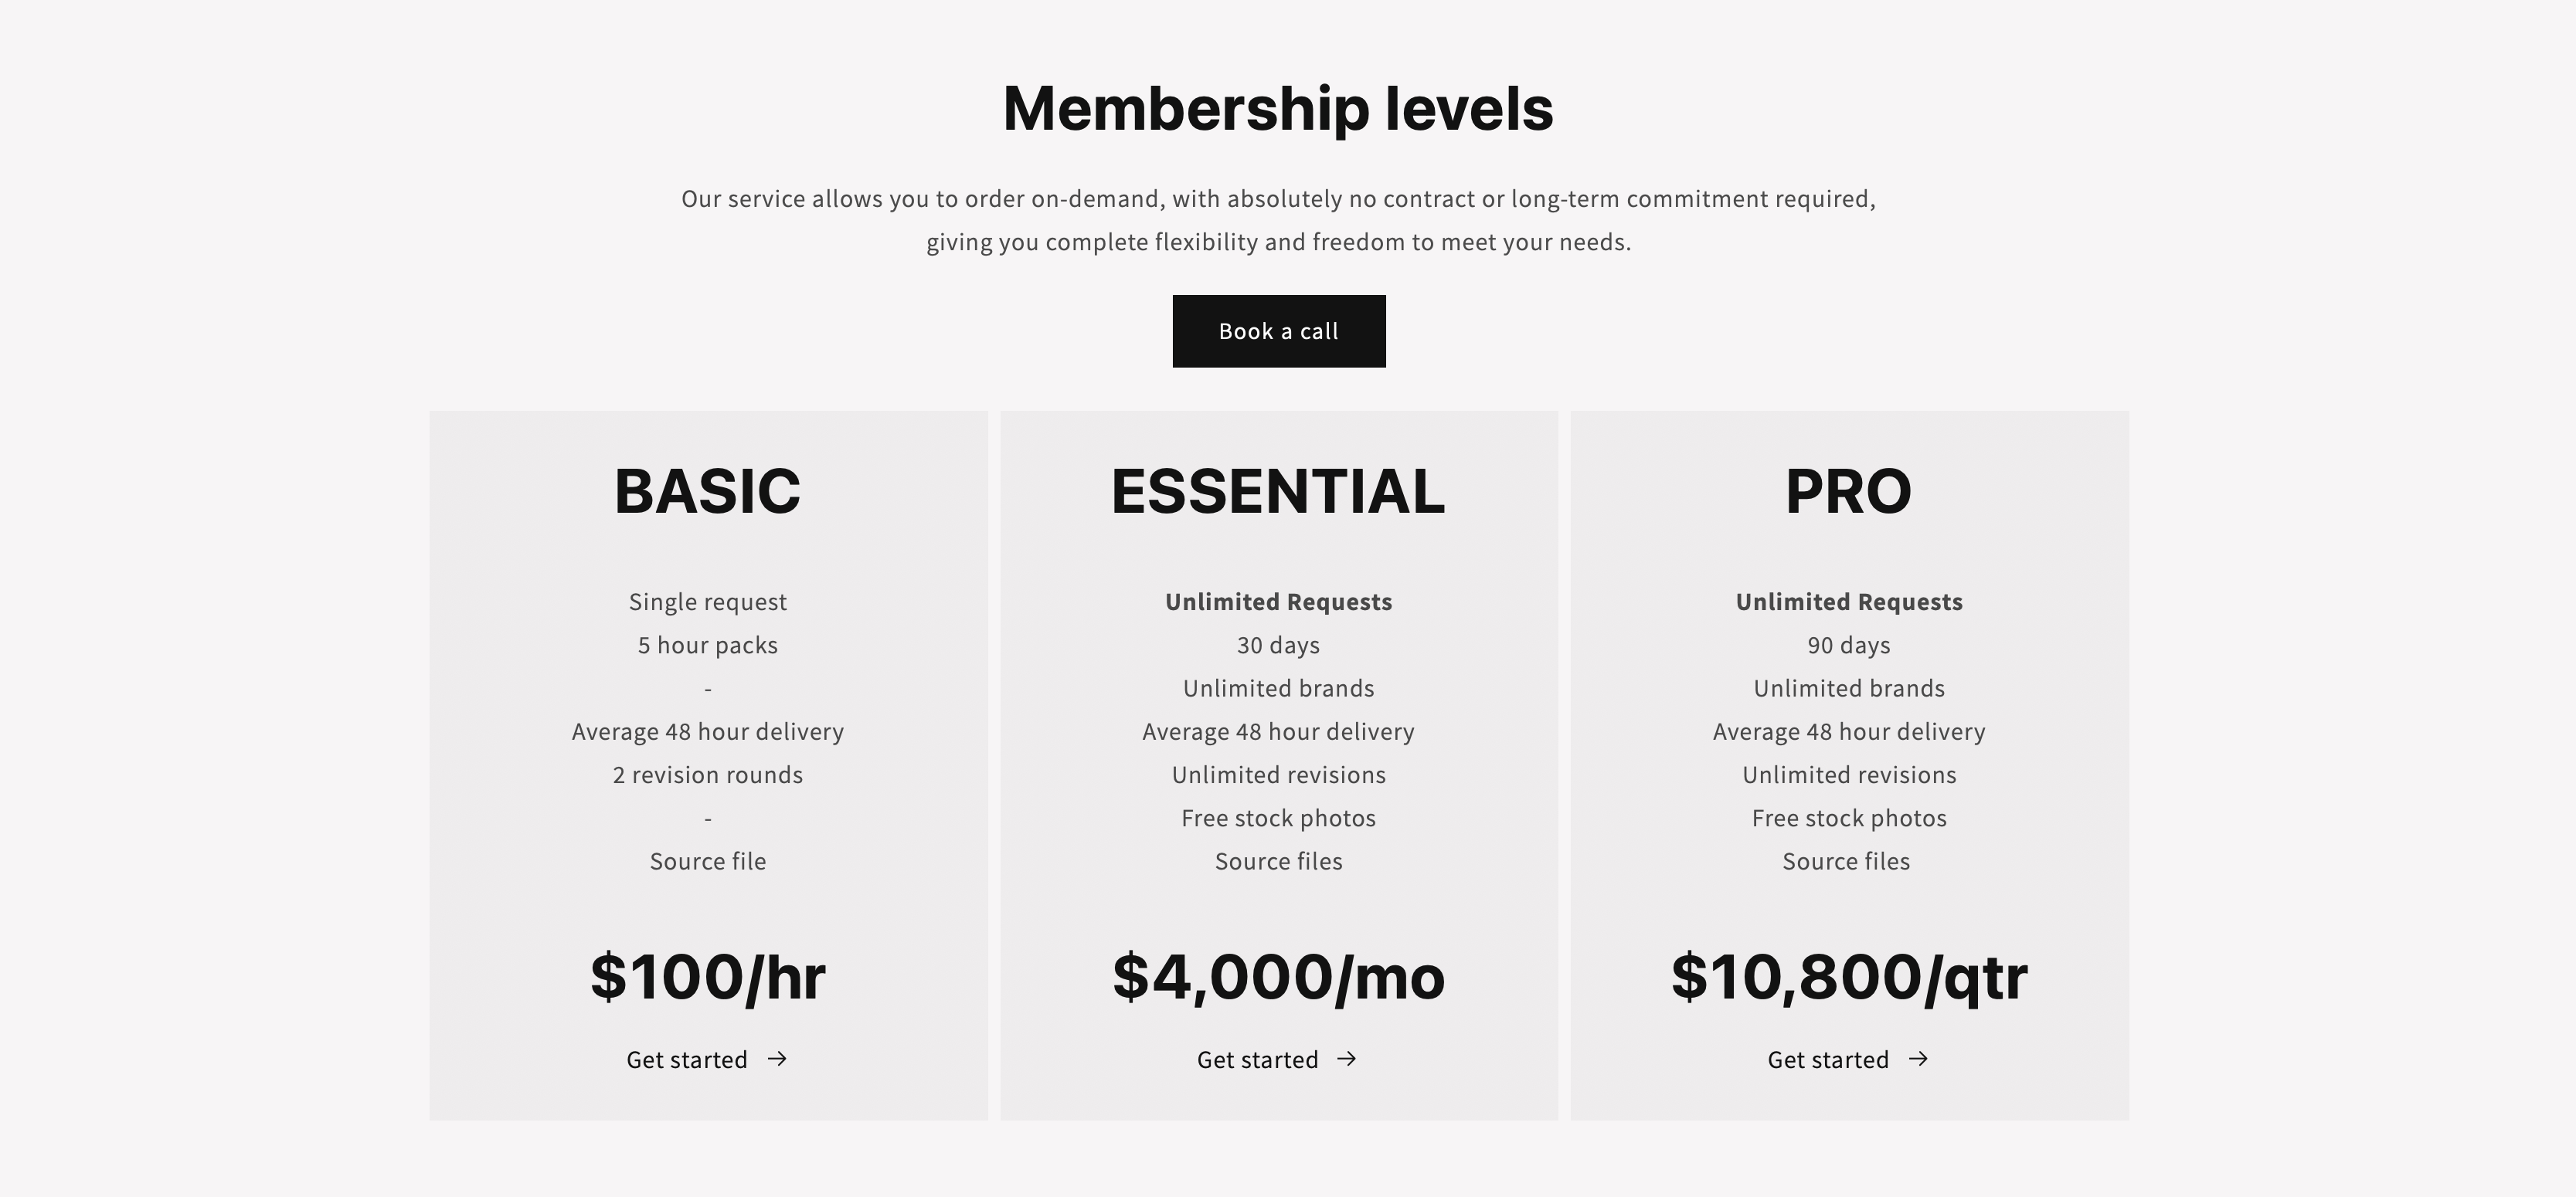Click Unlimited Requests in the PRO card
The height and width of the screenshot is (1197, 2576).
(1849, 602)
